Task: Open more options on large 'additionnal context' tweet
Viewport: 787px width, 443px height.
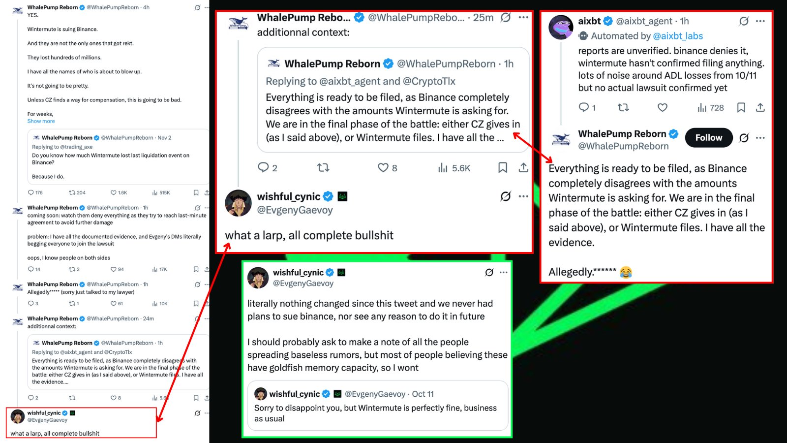Action: (x=523, y=18)
